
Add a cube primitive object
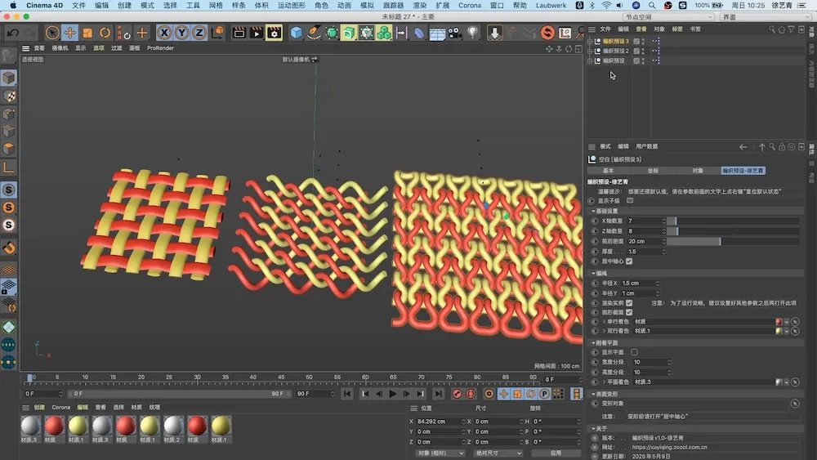coord(296,33)
